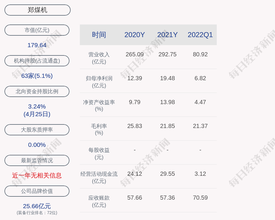275x220 pixels.
Task: Select the 大股东质押率 label pill
Action: point(37,129)
